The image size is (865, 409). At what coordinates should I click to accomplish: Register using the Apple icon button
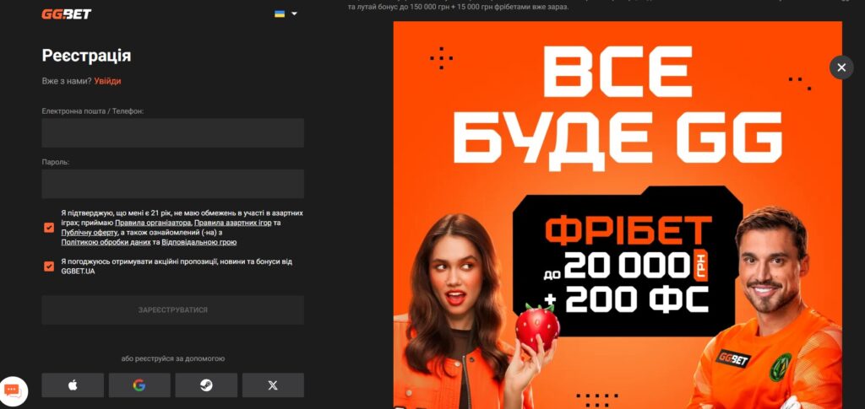click(x=73, y=385)
